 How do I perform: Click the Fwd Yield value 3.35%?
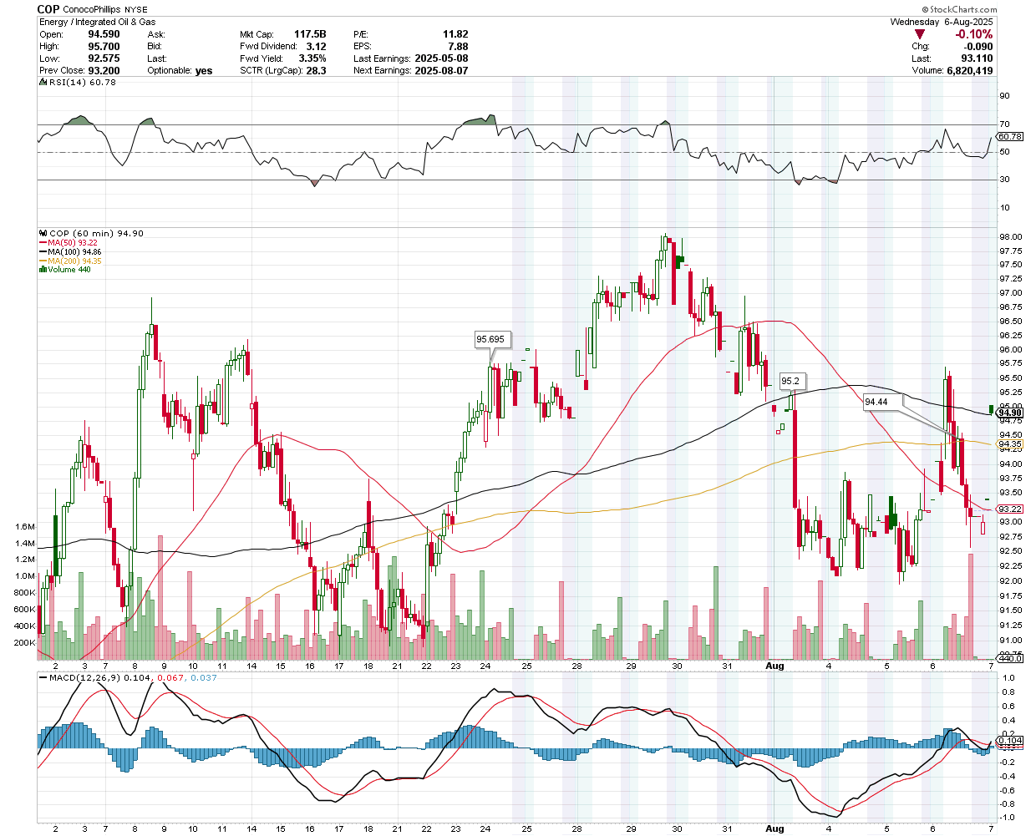(x=312, y=58)
